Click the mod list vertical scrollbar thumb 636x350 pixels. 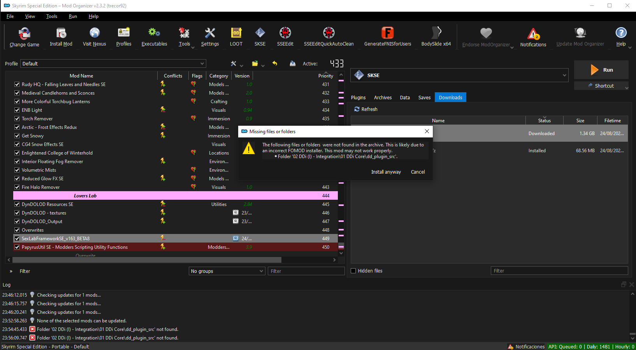pos(341,247)
